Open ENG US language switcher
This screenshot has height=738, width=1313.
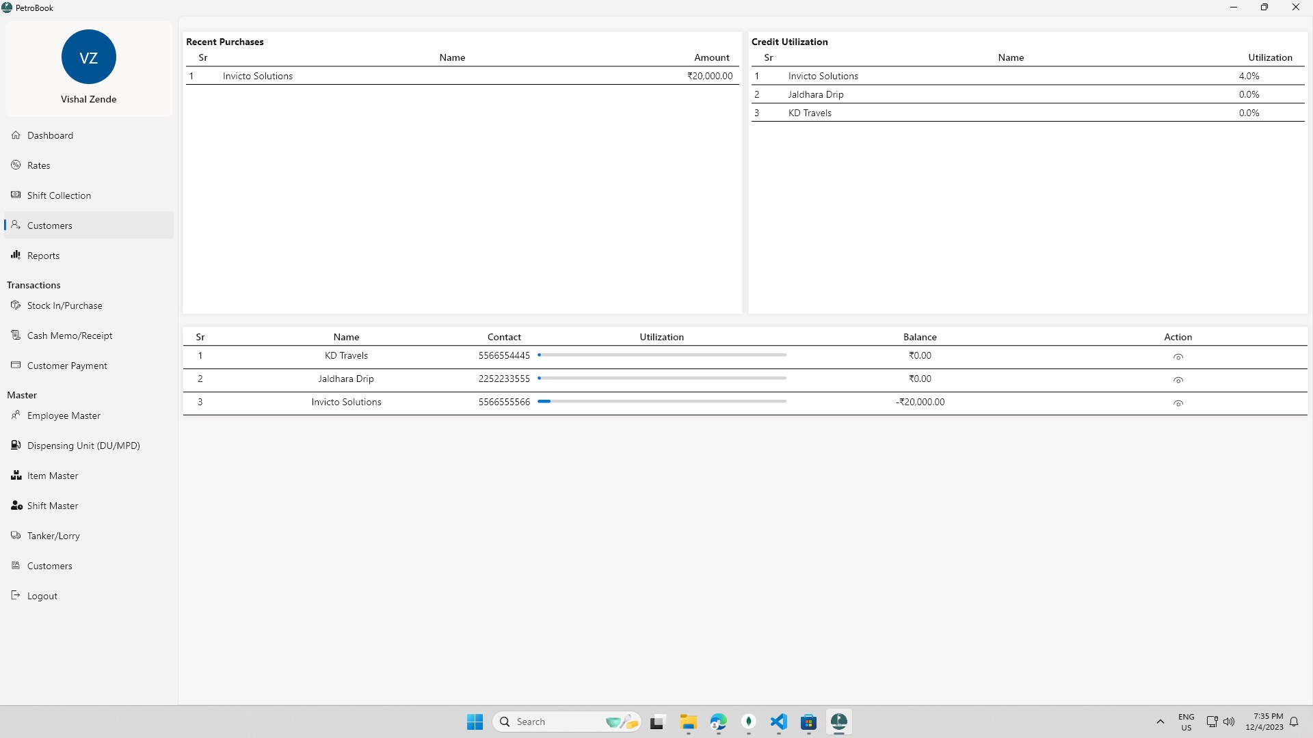tap(1186, 722)
